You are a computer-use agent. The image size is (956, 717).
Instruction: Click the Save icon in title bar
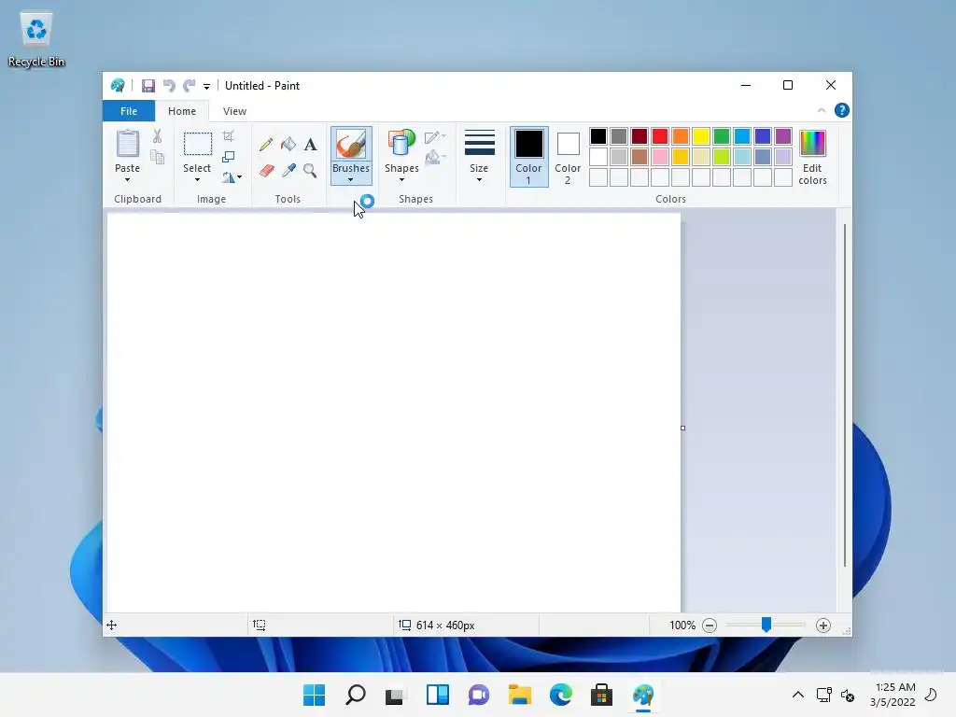[x=148, y=86]
